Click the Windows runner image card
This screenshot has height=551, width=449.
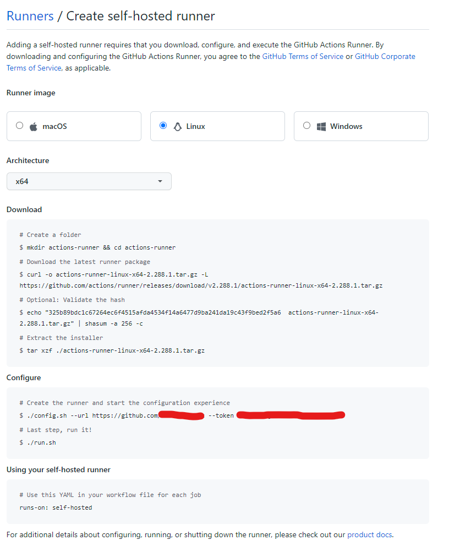[x=361, y=126]
